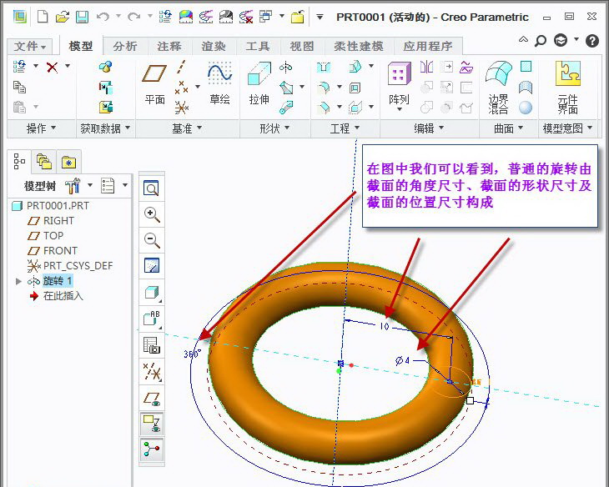Select the Extrude (拉伸) tool
Screen dimensions: 609x487
coord(259,83)
